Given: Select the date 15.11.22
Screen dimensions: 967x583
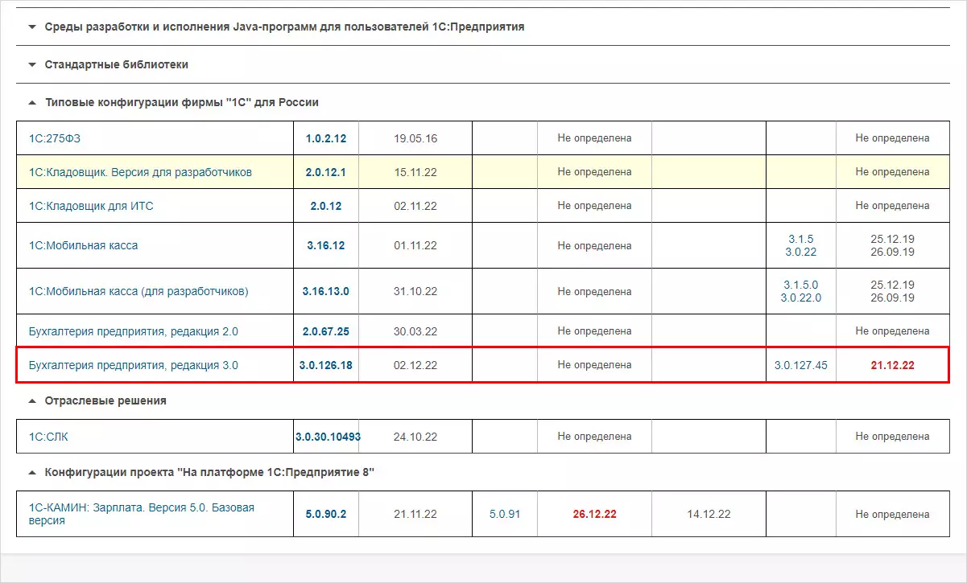Looking at the screenshot, I should (x=415, y=172).
